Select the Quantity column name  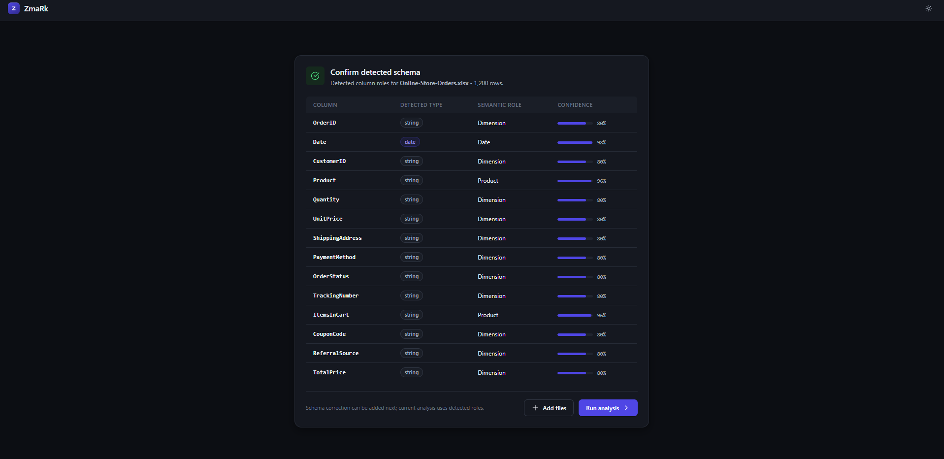(326, 199)
